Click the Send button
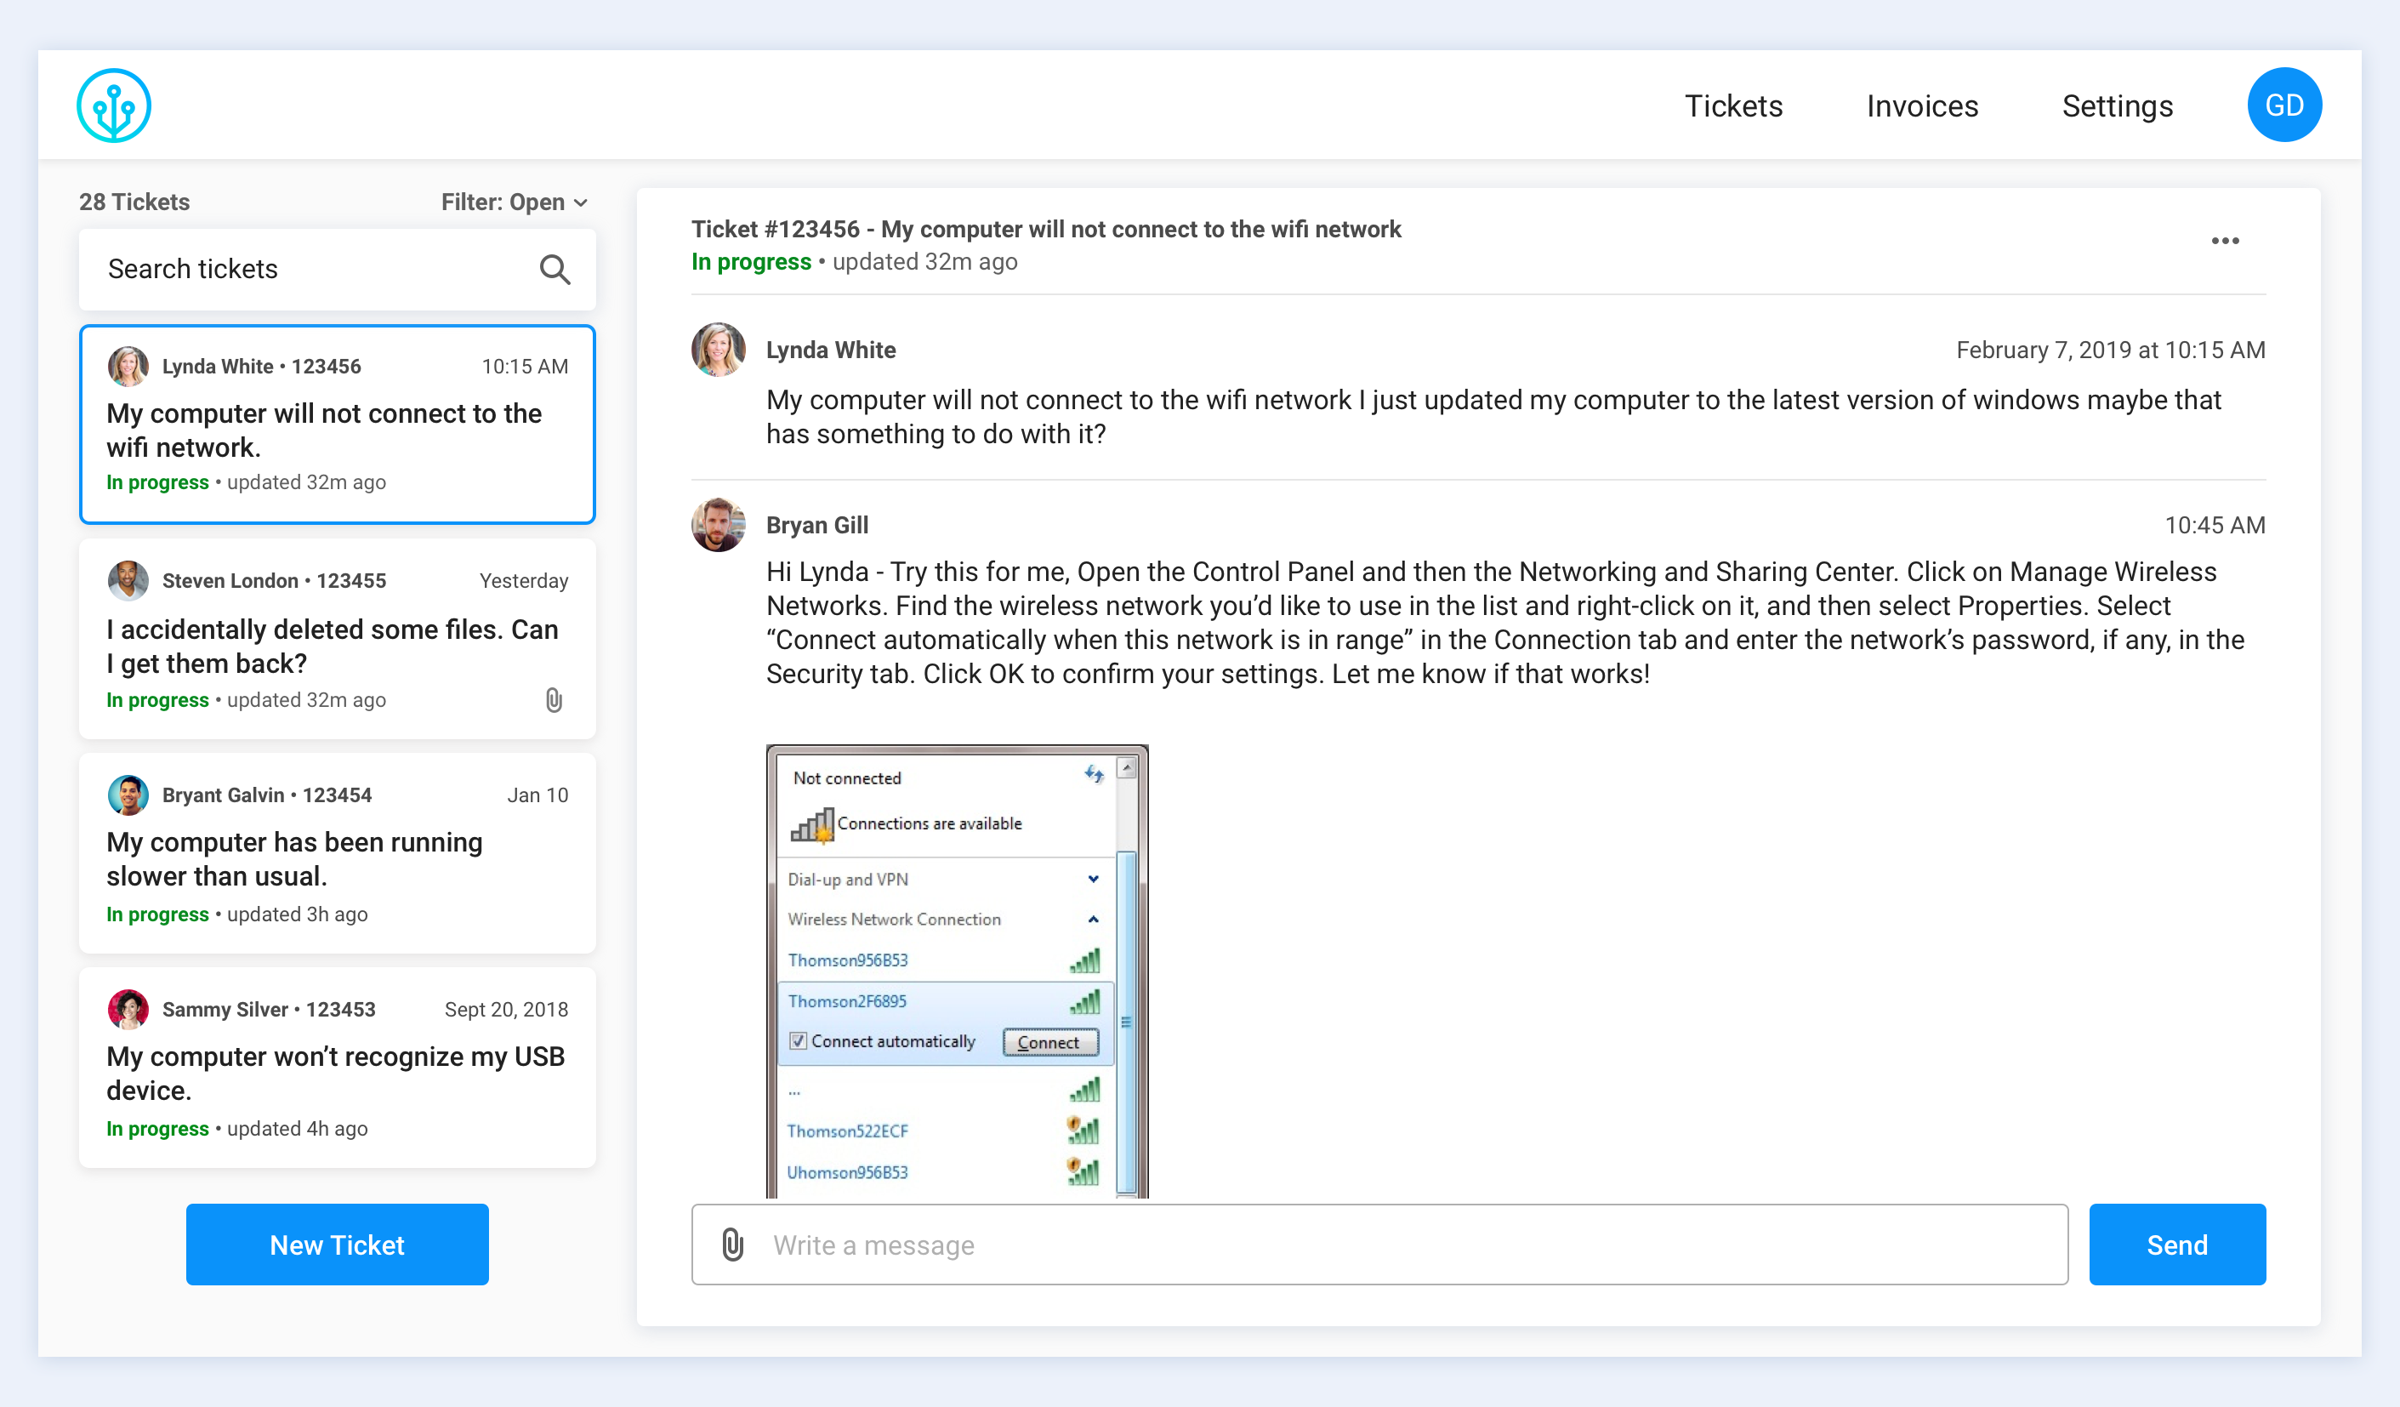 (2177, 1245)
